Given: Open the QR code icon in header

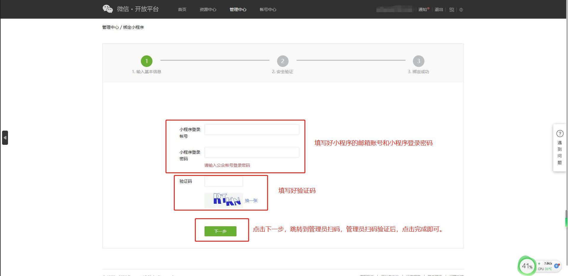Looking at the screenshot, I should [451, 10].
